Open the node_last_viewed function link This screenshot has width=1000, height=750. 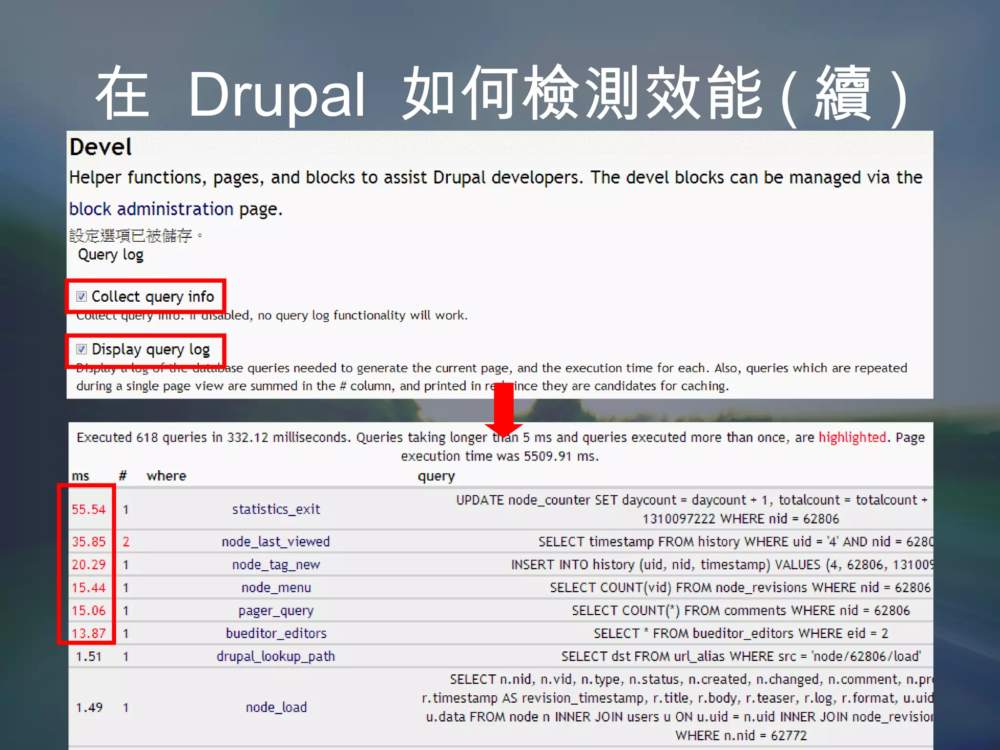click(276, 542)
